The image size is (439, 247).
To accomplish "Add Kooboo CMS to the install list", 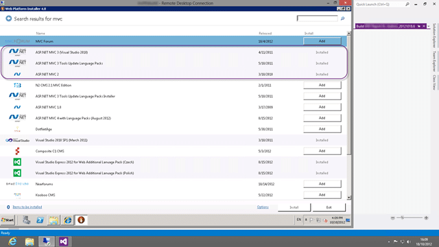I will (322, 195).
